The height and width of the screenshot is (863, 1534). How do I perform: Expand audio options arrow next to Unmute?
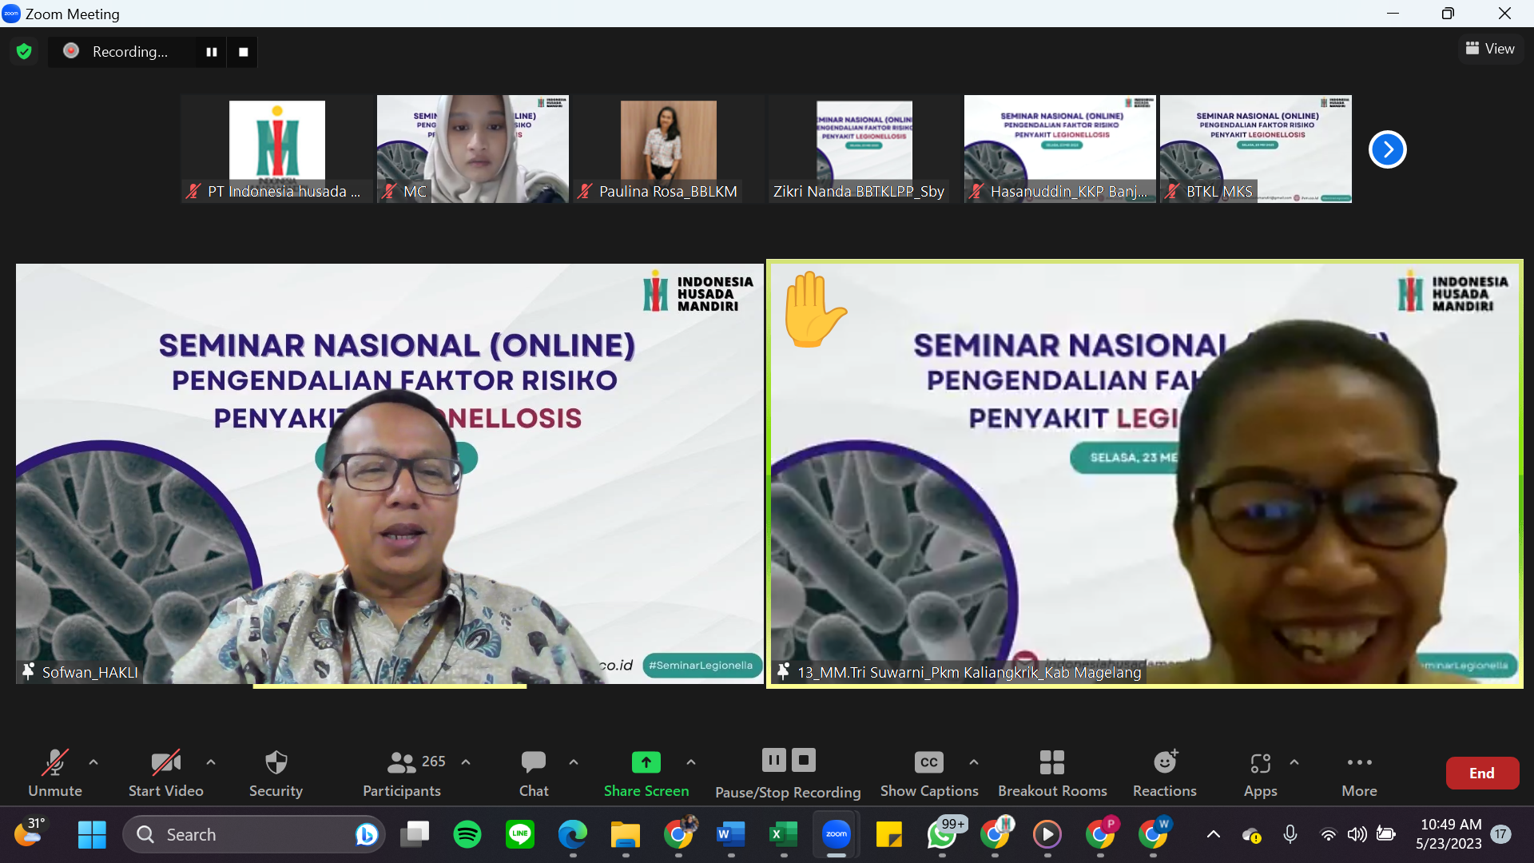(x=93, y=762)
